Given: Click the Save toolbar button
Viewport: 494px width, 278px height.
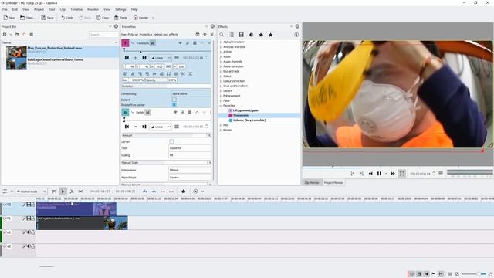Looking at the screenshot, I should pyautogui.click(x=47, y=18).
